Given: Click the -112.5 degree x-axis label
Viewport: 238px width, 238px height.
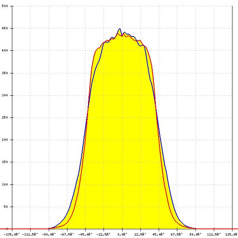Looking at the screenshot, I should click(30, 234).
